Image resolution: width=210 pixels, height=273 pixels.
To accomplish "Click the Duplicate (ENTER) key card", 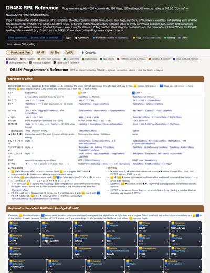I will 40,253.
